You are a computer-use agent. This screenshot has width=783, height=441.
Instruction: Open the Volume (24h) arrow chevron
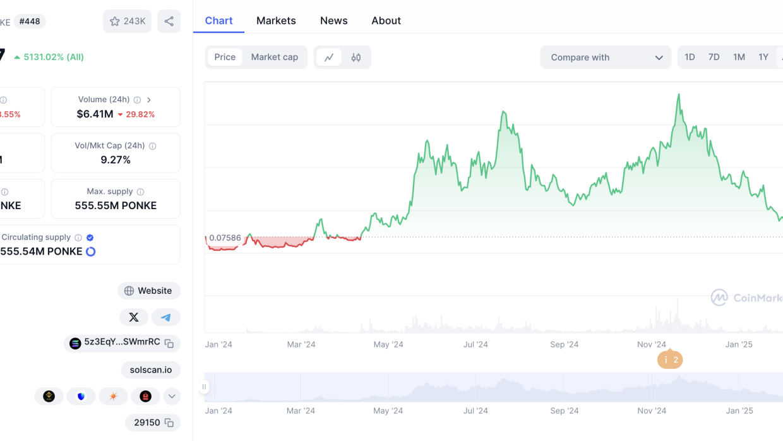(x=149, y=100)
